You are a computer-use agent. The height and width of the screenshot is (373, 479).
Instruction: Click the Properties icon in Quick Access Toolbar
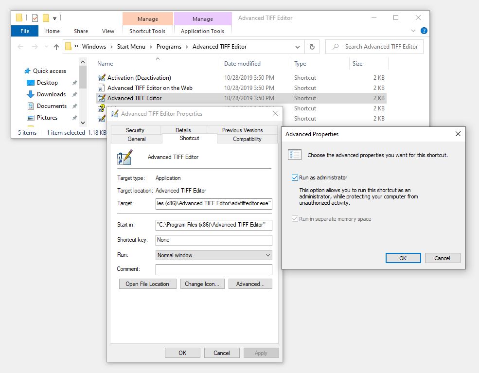click(35, 18)
